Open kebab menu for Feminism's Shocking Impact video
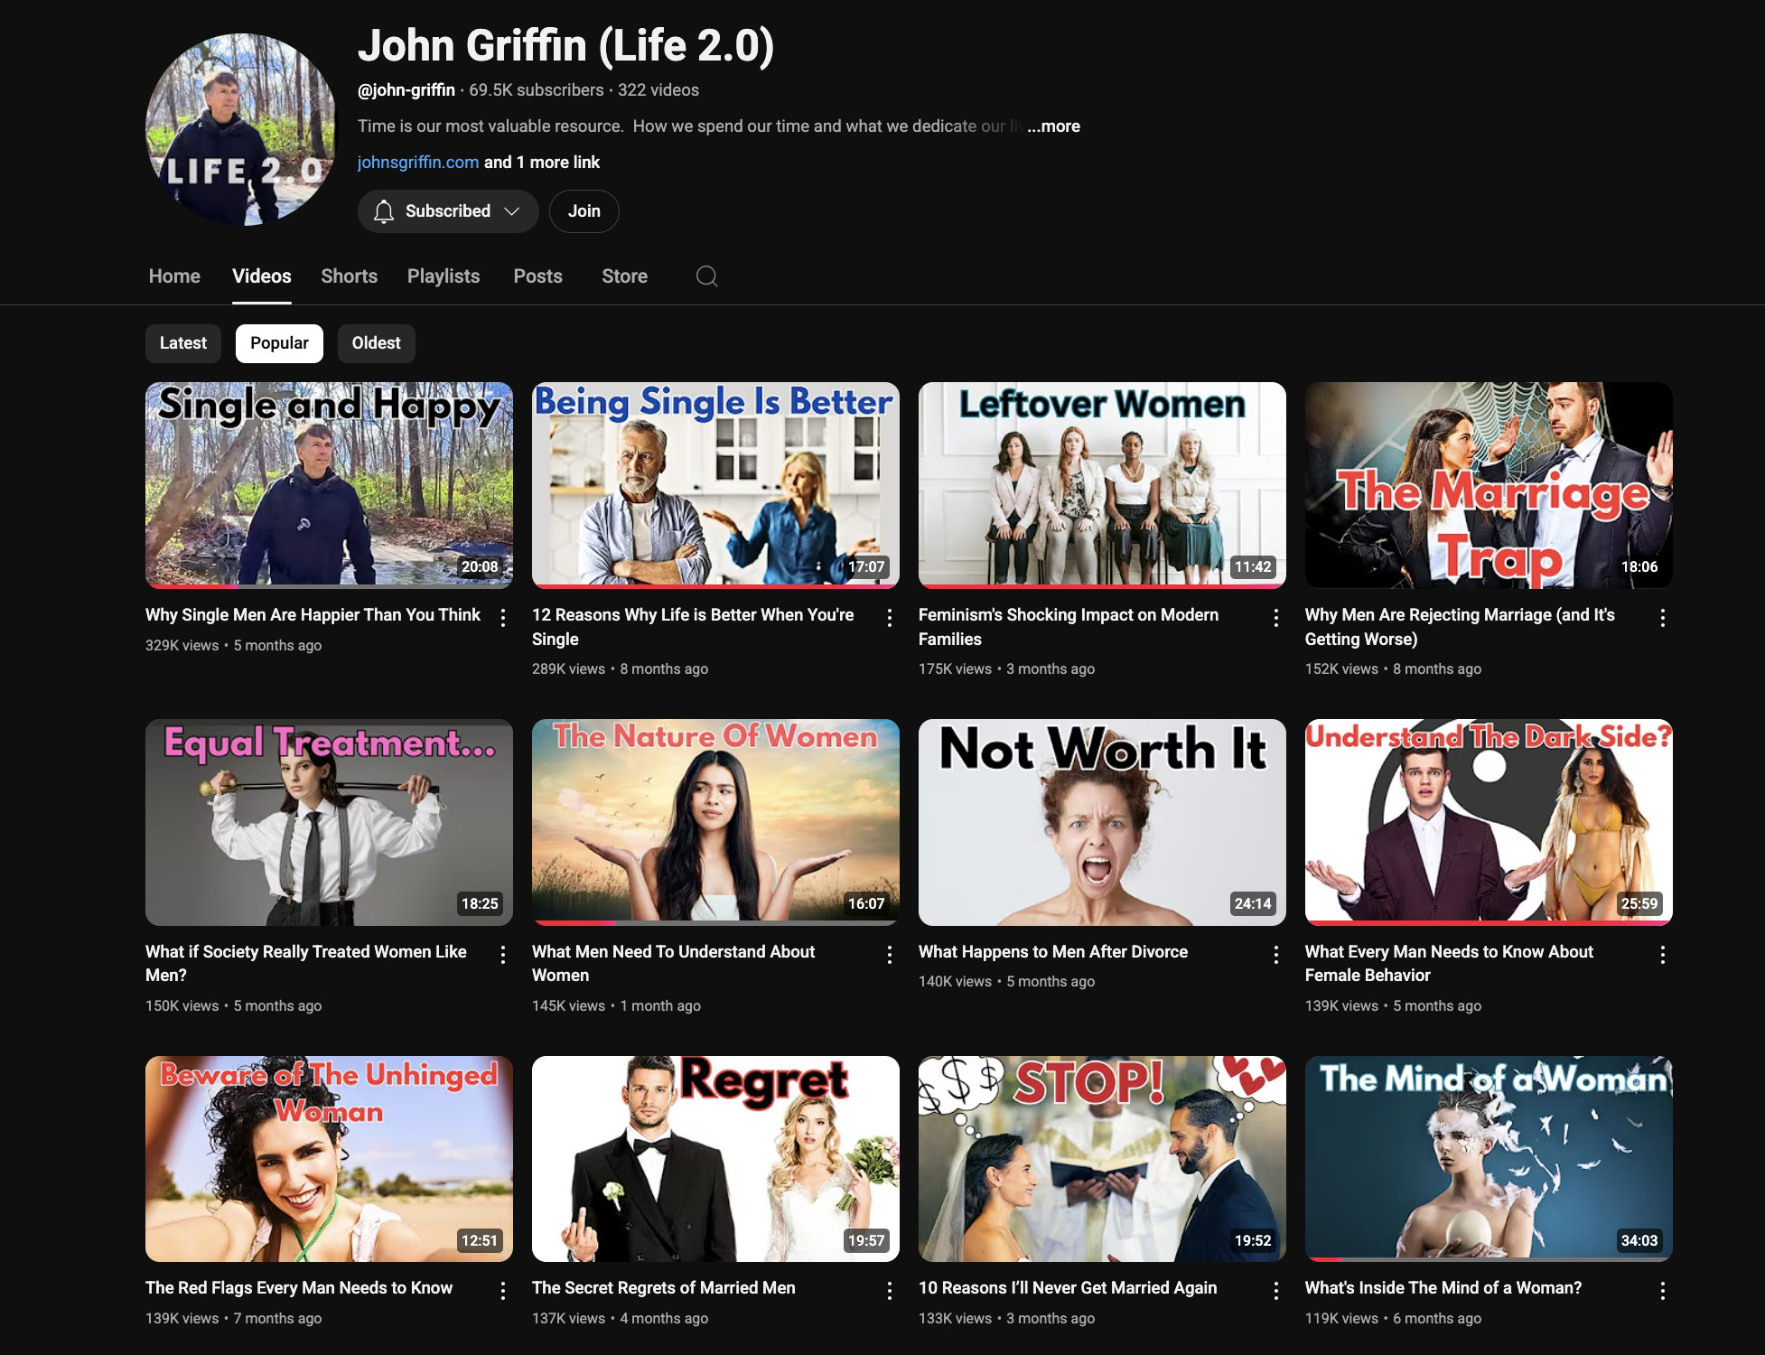Viewport: 1765px width, 1355px height. coord(1276,618)
